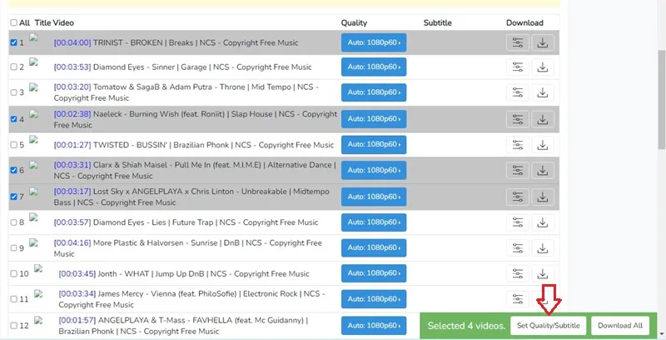Download Jonth - WHAT via arrow icon
Screen dimensions: 666x340
point(543,273)
